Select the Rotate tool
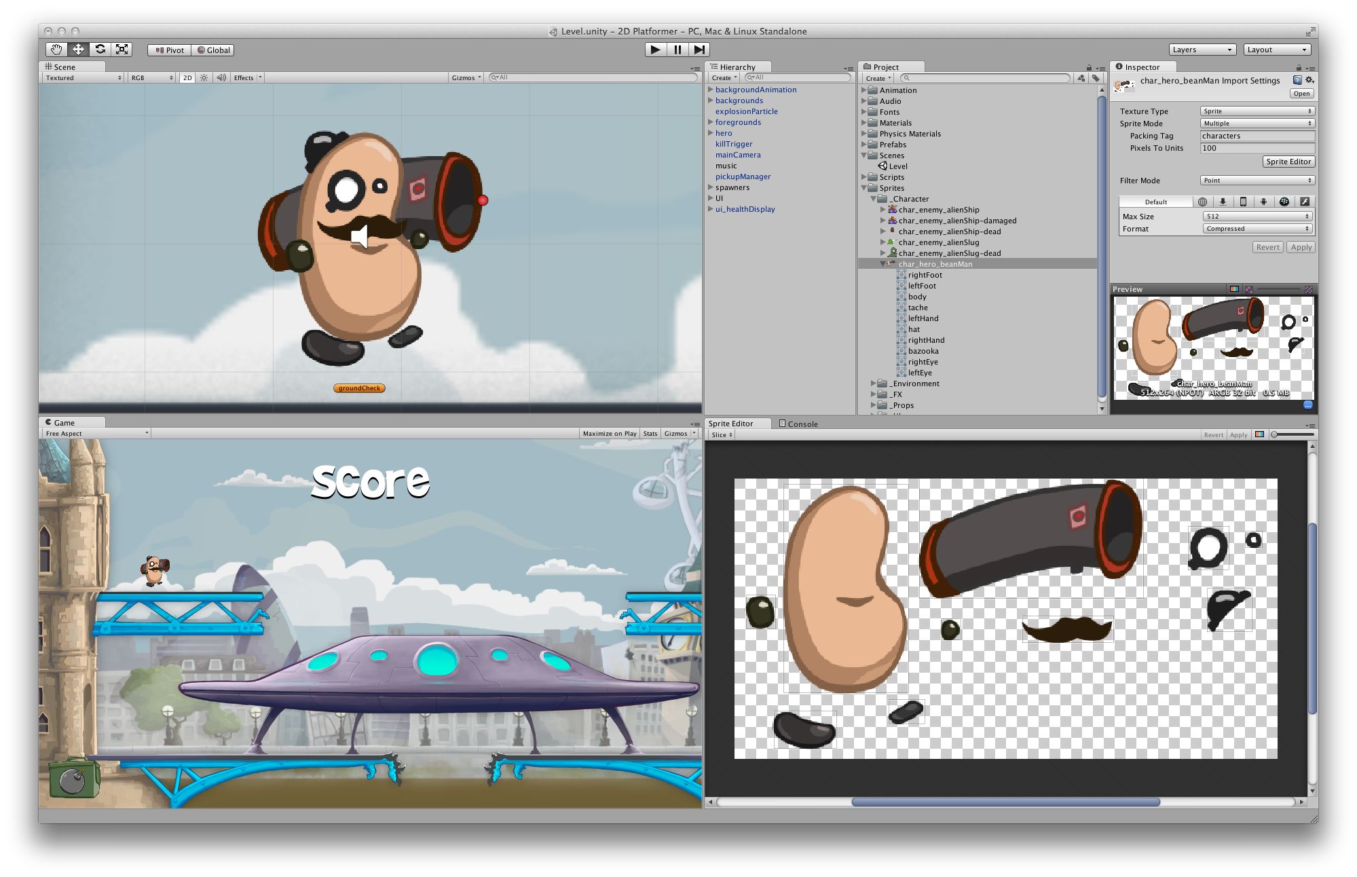Viewport: 1357px width, 877px height. point(100,50)
